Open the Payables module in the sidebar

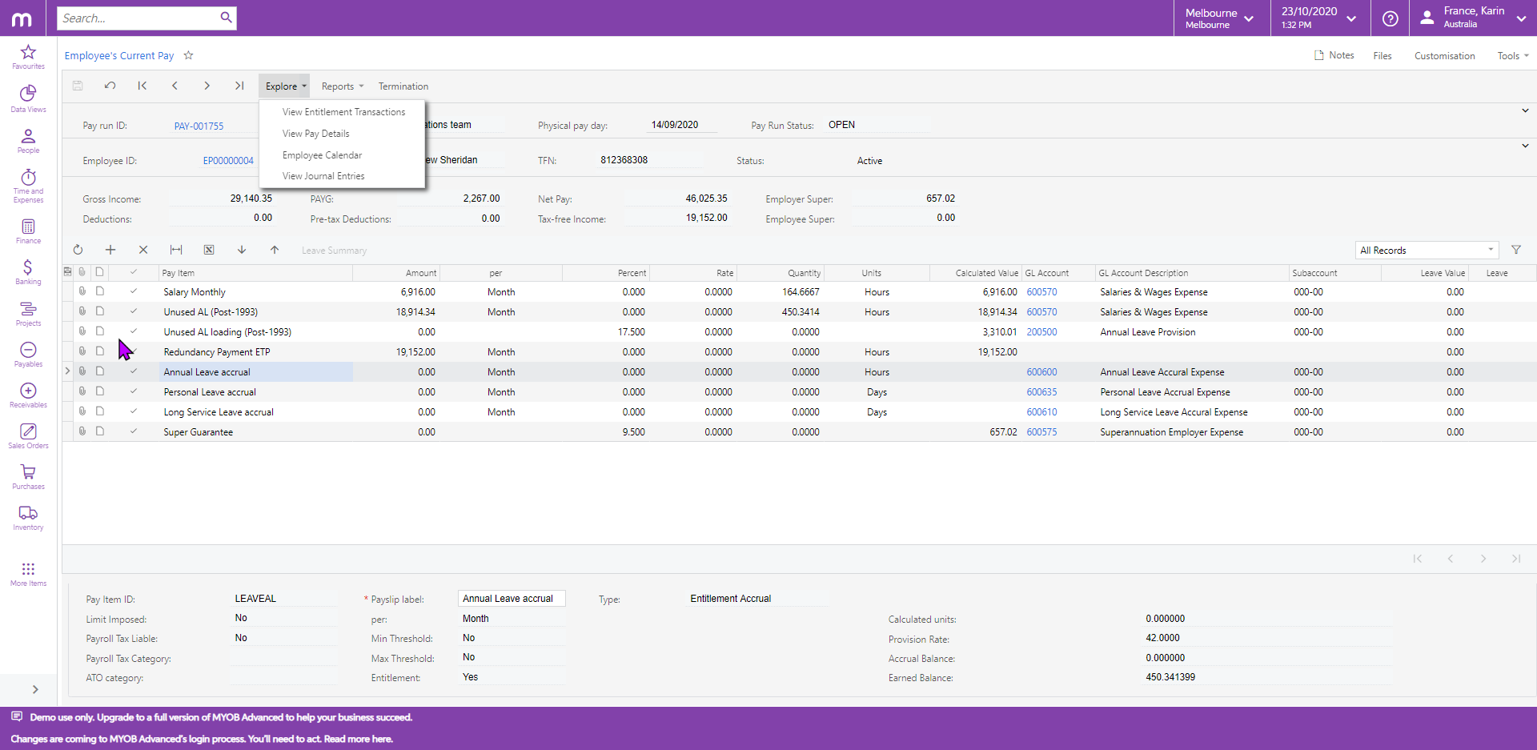click(x=28, y=355)
